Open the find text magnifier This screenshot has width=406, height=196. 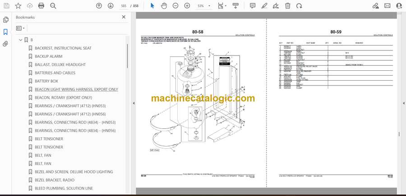[x=53, y=6]
